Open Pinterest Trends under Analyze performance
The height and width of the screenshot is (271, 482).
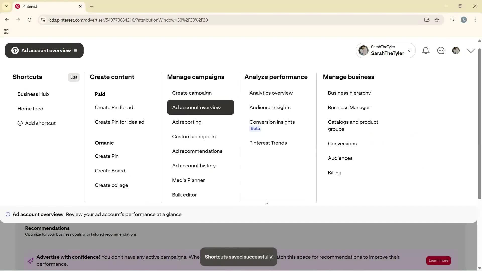[268, 143]
